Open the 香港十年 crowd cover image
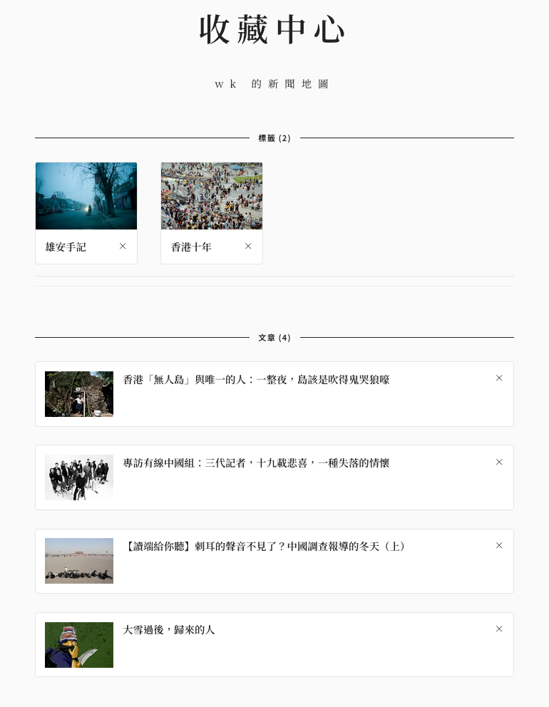549x707 pixels. (212, 196)
